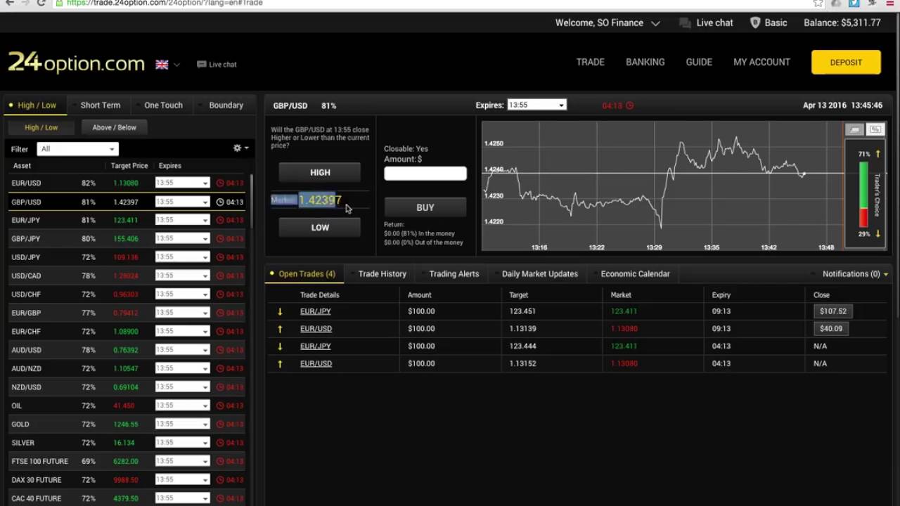Click the Amount input field

point(425,173)
